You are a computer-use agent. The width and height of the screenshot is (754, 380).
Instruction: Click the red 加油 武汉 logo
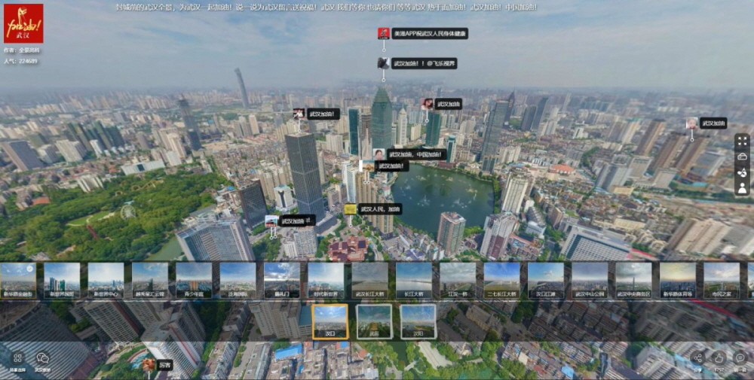(23, 23)
